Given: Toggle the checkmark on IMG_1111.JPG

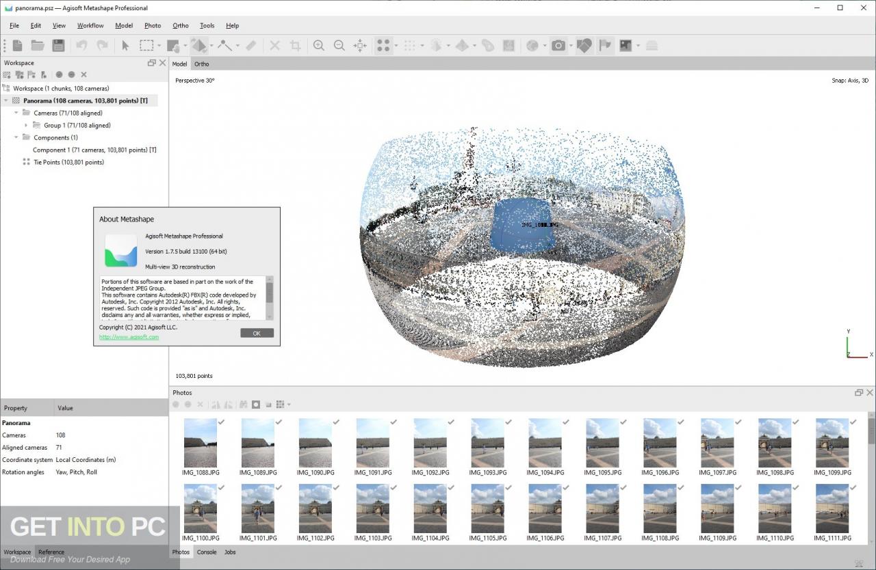Looking at the screenshot, I should [853, 488].
